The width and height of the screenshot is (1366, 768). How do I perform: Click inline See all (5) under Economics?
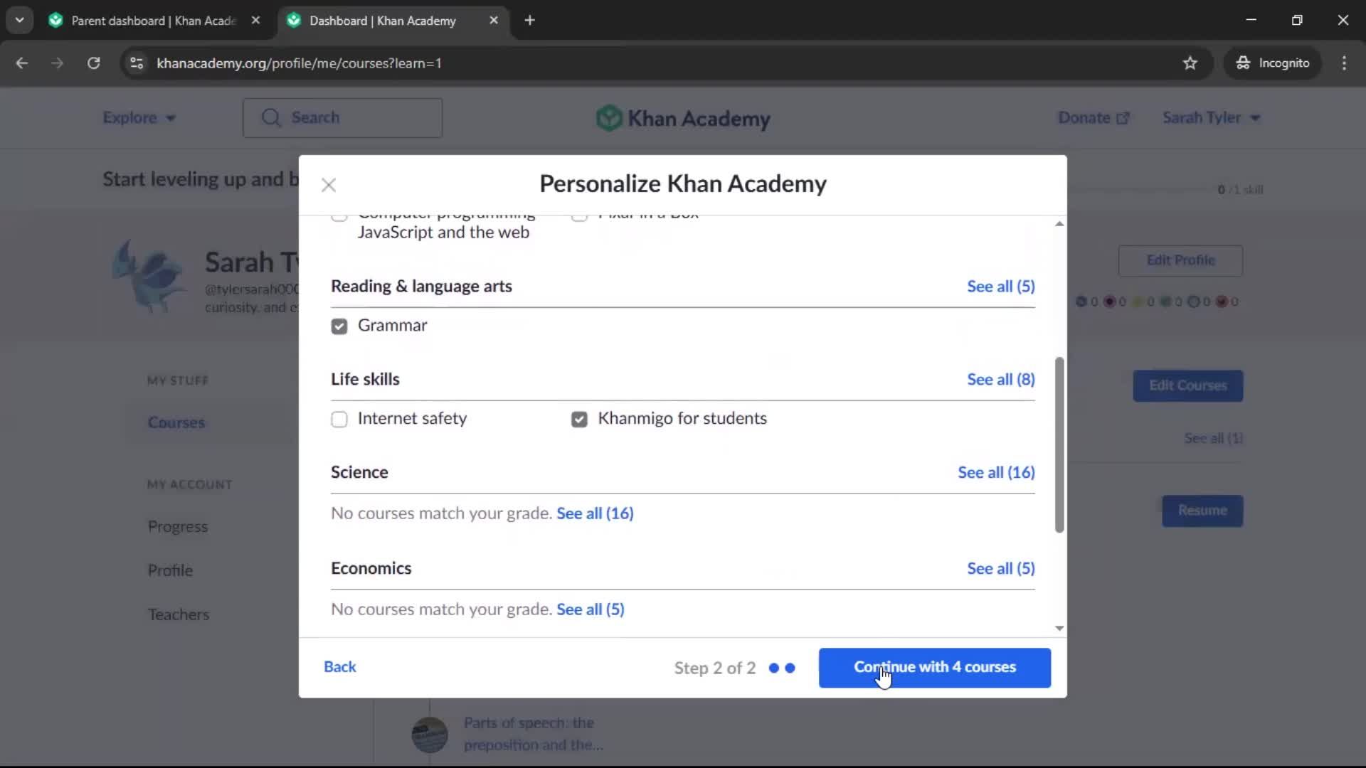tap(590, 609)
